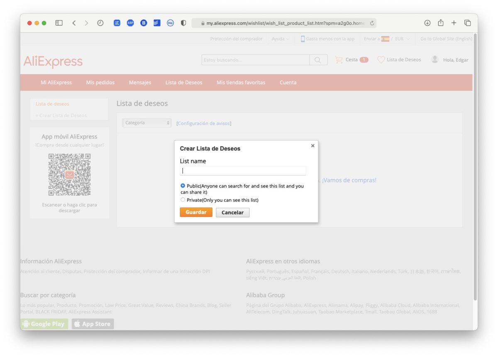Open the Categoría dropdown

[147, 123]
